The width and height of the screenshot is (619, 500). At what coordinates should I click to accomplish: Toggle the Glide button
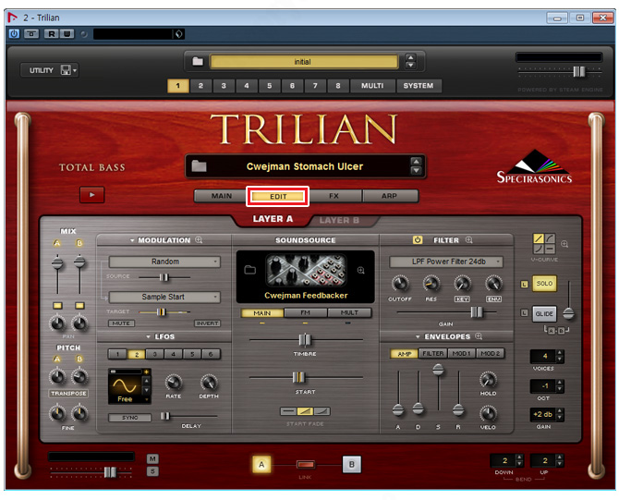(544, 313)
